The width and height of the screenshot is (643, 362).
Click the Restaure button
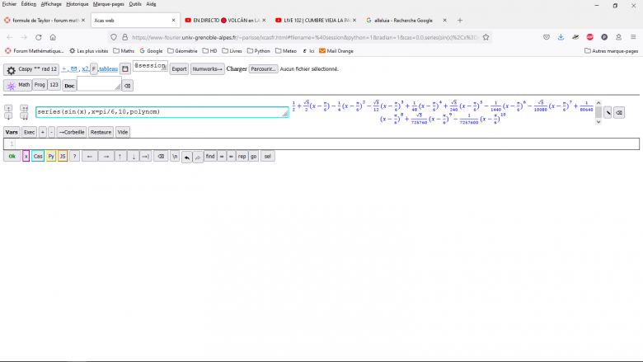pyautogui.click(x=101, y=132)
